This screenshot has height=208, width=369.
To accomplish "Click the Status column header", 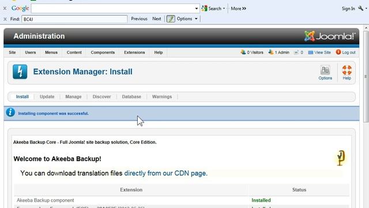I will click(x=299, y=190).
